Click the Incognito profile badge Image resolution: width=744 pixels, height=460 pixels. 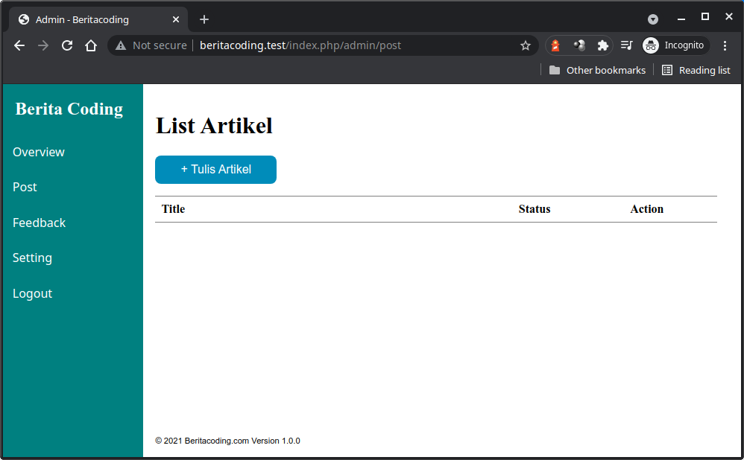click(675, 45)
